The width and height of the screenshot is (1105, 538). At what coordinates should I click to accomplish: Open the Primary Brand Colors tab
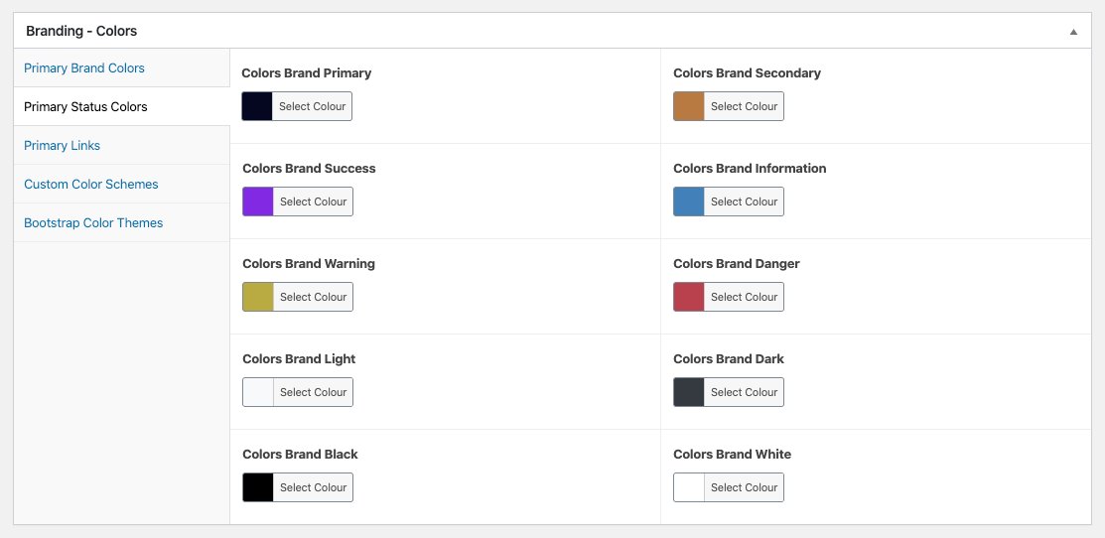click(84, 68)
